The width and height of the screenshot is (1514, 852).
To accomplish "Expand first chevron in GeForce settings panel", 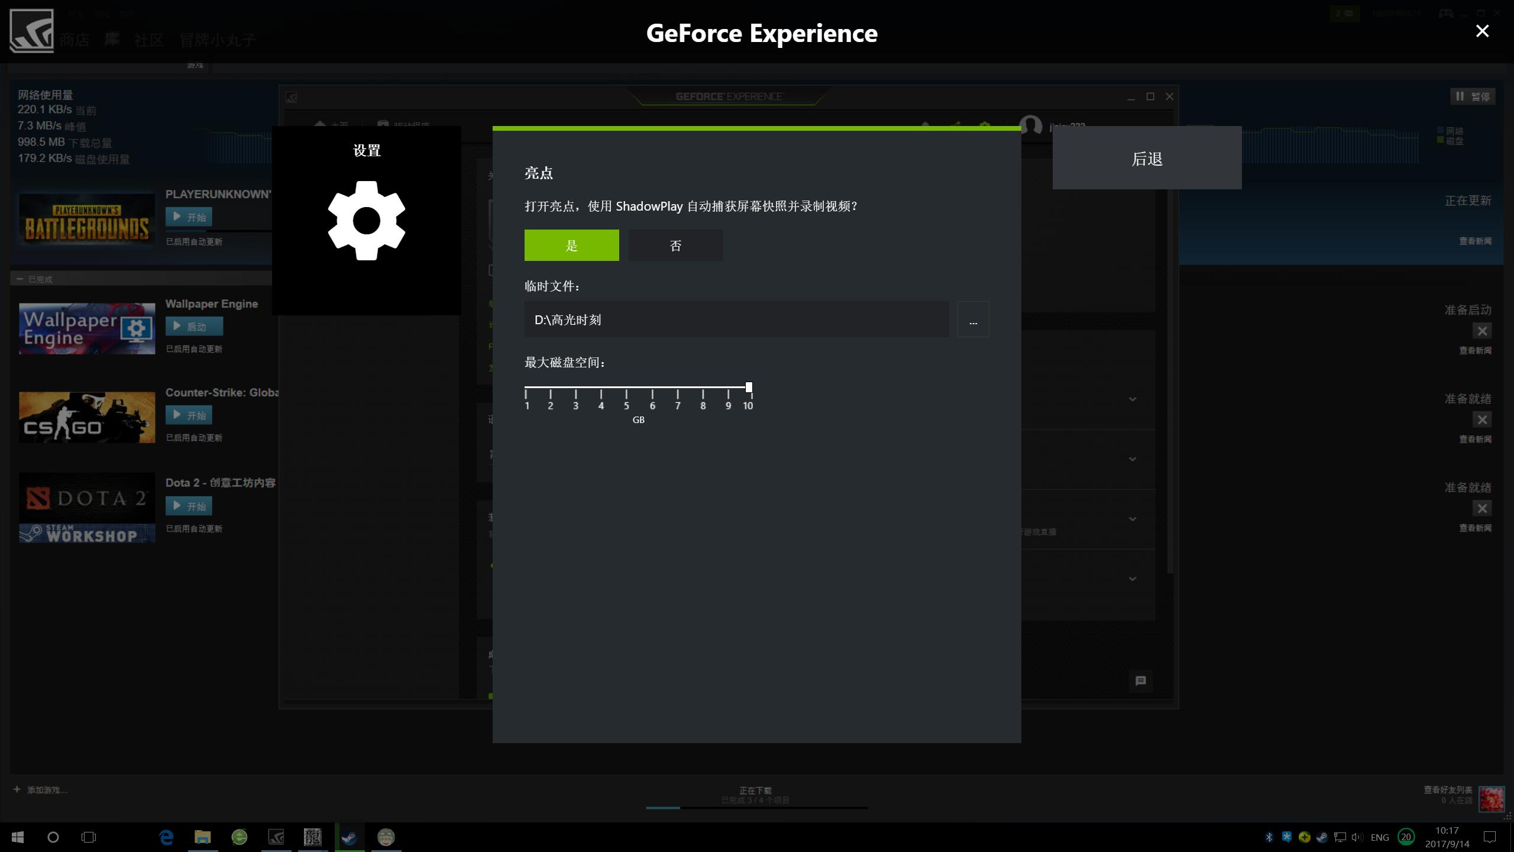I will (1133, 399).
